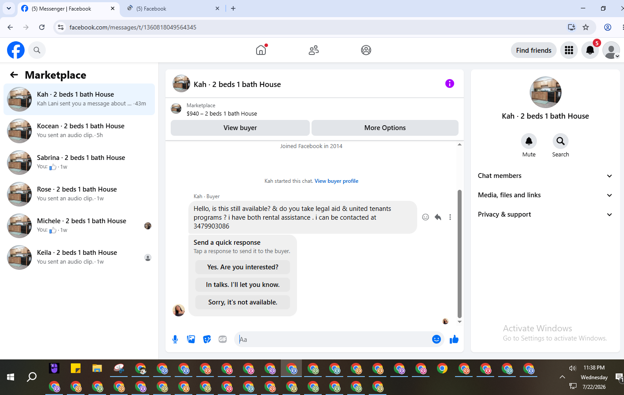Viewport: 624px width, 395px height.
Task: Open the Kah · 2 beds 1 bath House chat
Action: pos(79,99)
